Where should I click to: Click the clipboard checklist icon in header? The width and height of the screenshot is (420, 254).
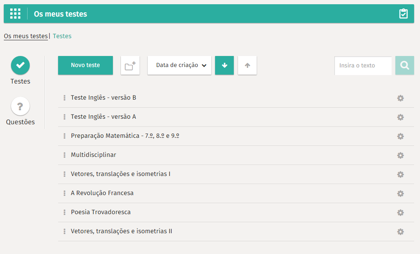[403, 14]
